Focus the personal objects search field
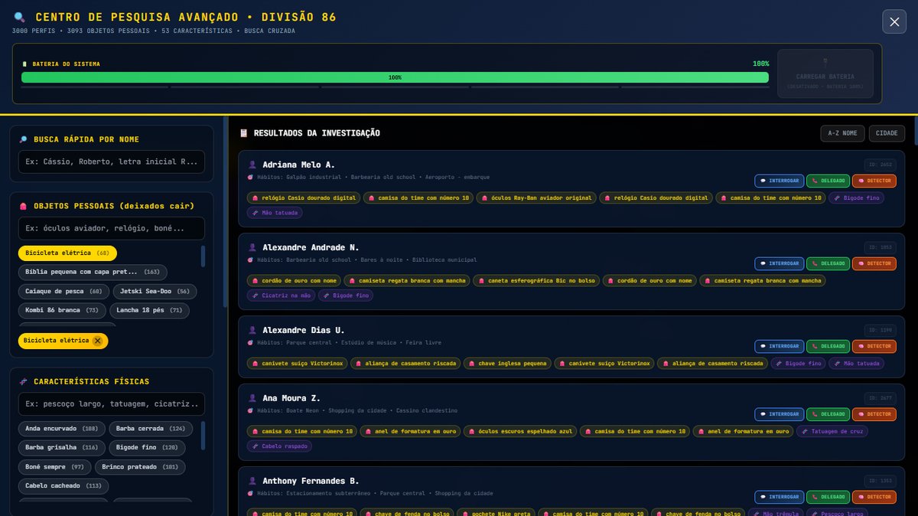 point(112,228)
